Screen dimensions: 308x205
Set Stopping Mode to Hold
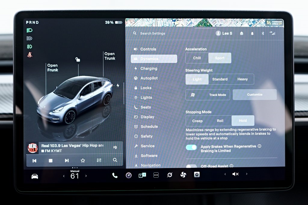click(x=243, y=121)
